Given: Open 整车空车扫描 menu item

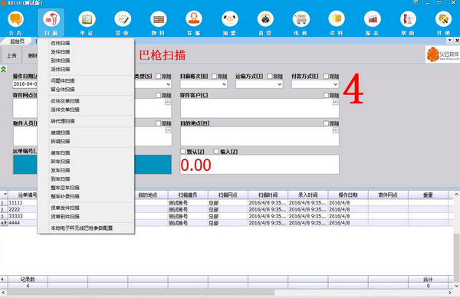Looking at the screenshot, I should [65, 188].
